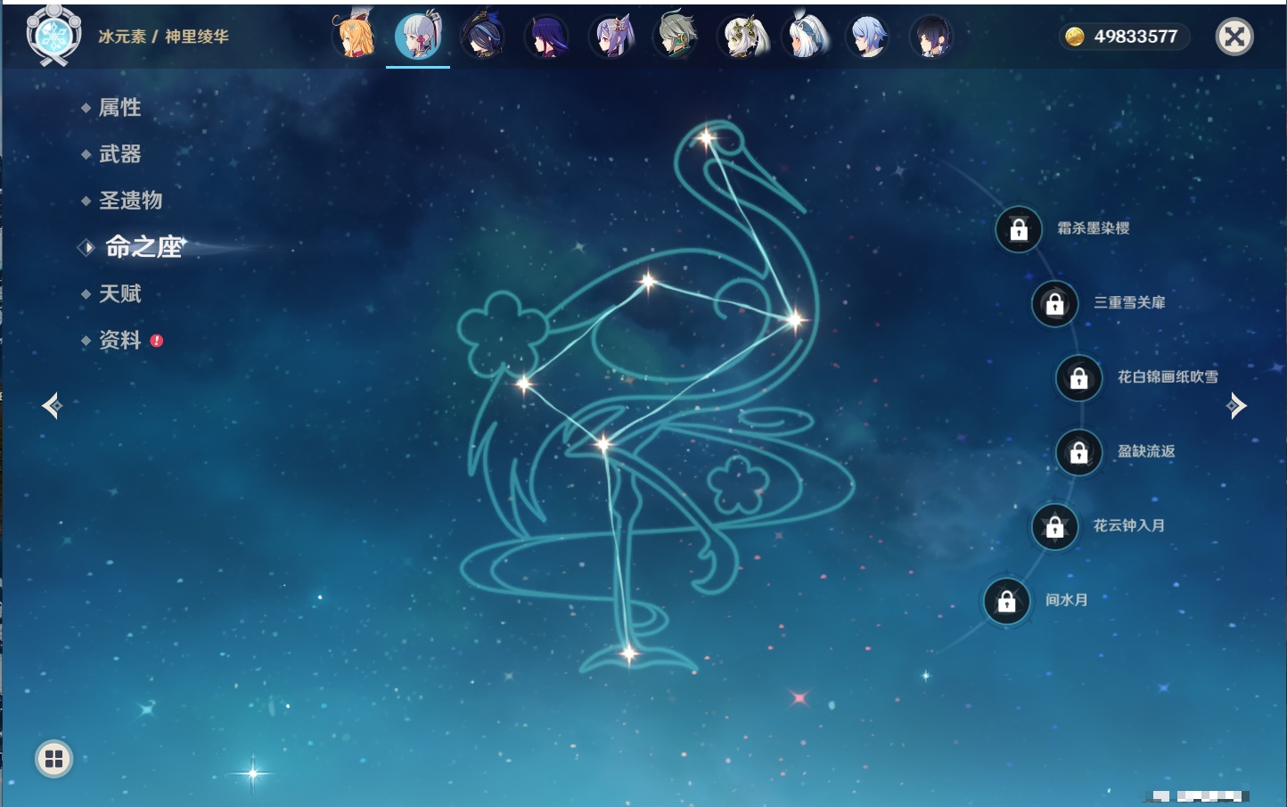
Task: Select the 命之座 constellation tab
Action: tap(144, 247)
